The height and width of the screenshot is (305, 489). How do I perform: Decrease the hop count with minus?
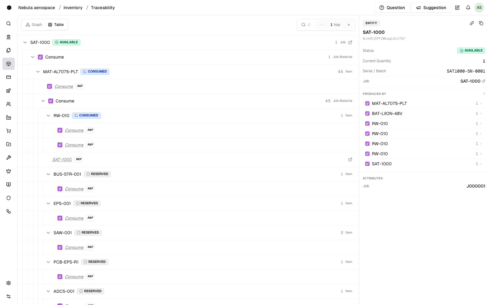322,25
